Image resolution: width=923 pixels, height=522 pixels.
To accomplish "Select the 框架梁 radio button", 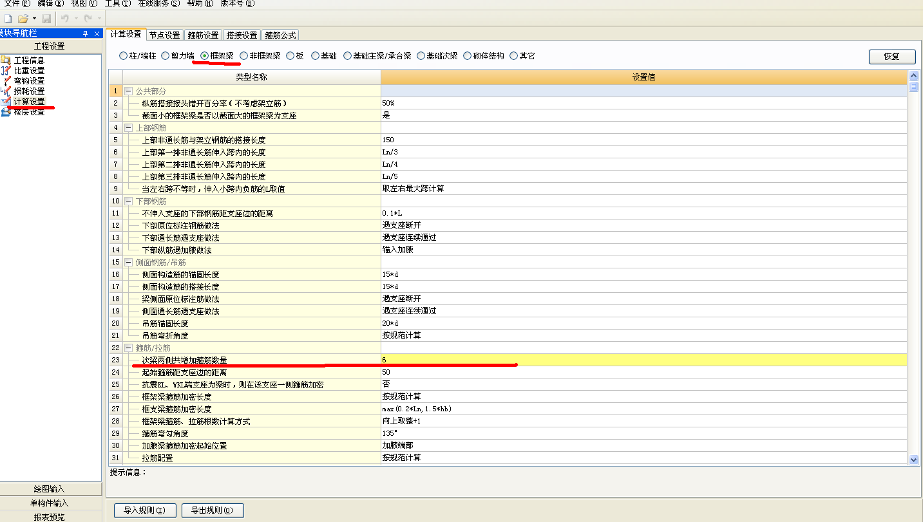I will pyautogui.click(x=204, y=56).
